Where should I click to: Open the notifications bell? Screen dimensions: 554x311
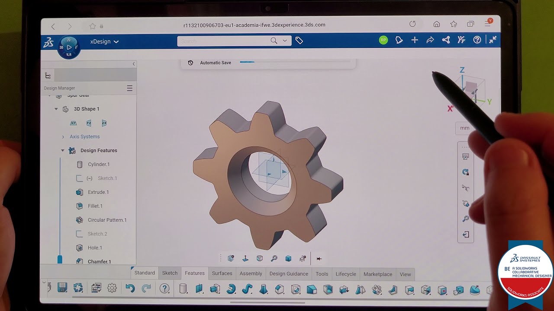pyautogui.click(x=399, y=40)
